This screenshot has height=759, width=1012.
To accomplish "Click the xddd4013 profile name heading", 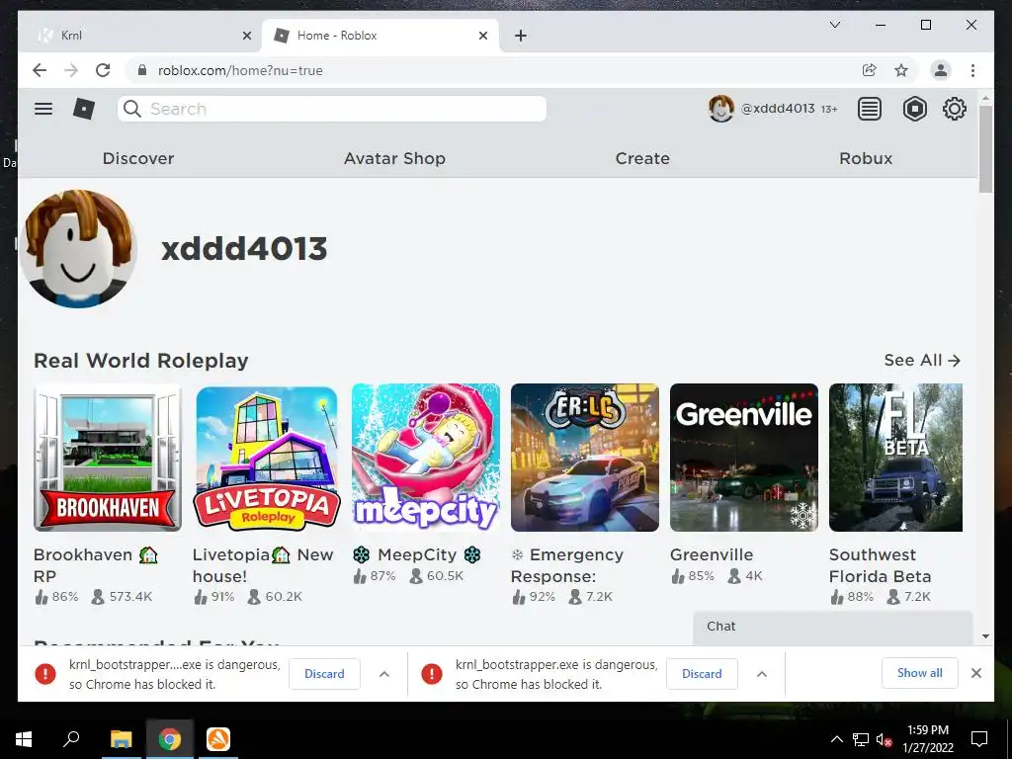I will coord(244,248).
